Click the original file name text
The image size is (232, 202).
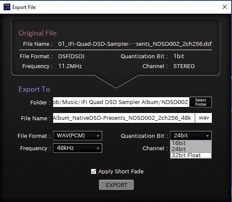[135, 44]
